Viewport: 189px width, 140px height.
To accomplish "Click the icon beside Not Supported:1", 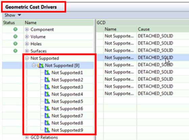I will [47, 73].
